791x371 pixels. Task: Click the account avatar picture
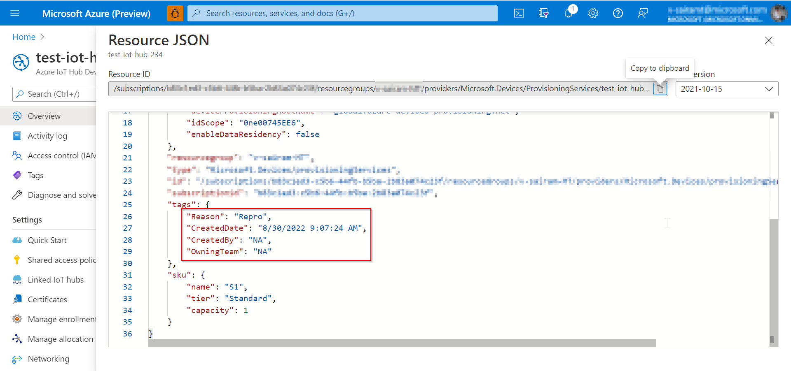coord(779,13)
